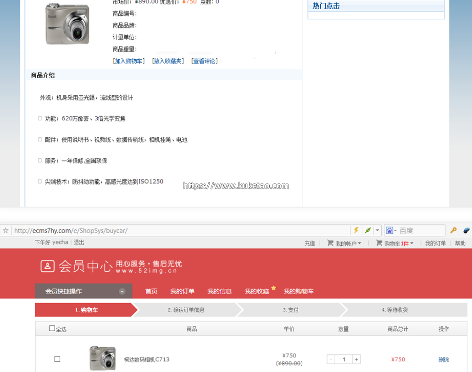
Task: Open the 我的信息 navigation tab
Action: (219, 291)
